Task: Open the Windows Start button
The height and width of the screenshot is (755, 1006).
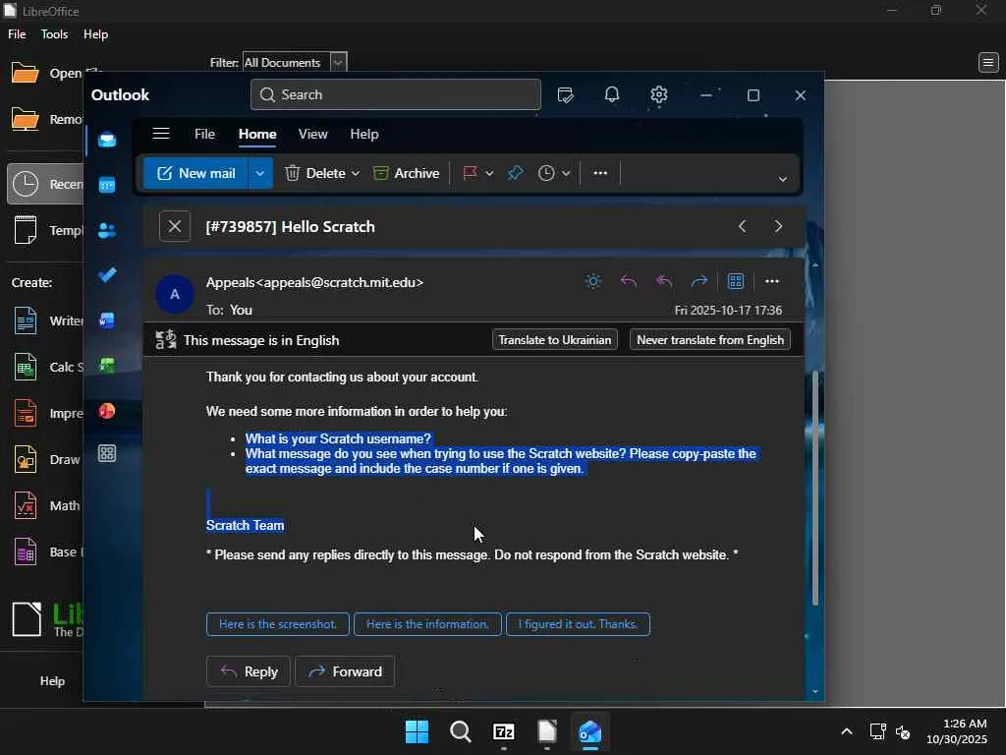Action: 417,731
